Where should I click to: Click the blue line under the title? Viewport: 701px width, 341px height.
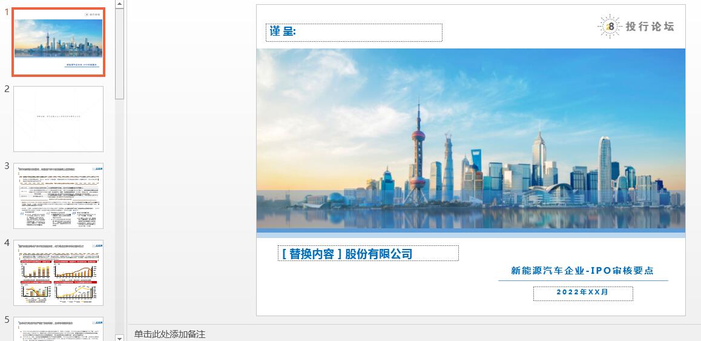(583, 280)
